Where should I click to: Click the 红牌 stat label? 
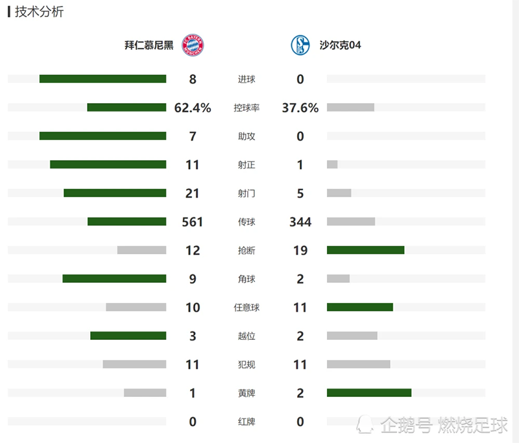[x=247, y=422]
